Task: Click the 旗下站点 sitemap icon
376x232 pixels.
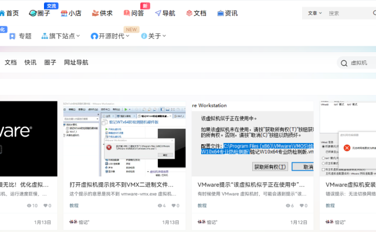Action: (45, 36)
